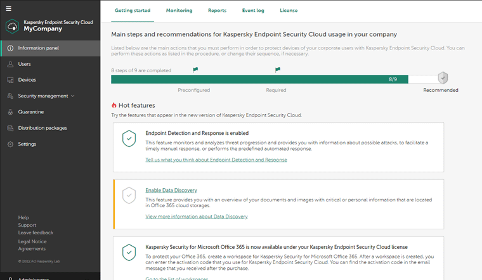Screen dimensions: 482x280
Task: Click the Settings gear icon
Action: point(10,144)
